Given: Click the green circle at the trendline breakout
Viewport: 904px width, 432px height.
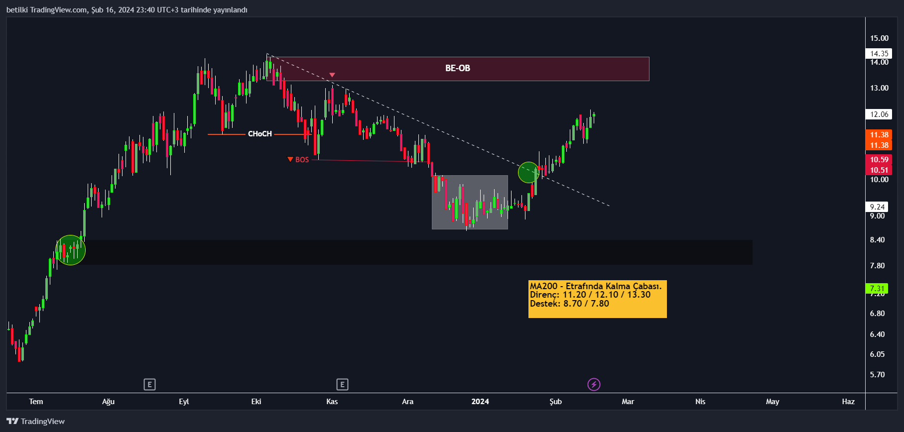Looking at the screenshot, I should coord(528,172).
